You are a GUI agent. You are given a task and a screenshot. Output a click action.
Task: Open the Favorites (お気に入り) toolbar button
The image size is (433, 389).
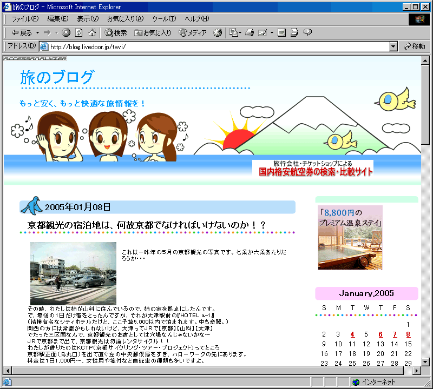[153, 33]
